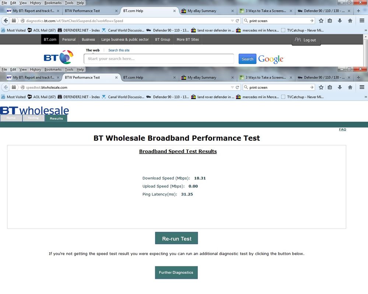The height and width of the screenshot is (294, 368).
Task: Open the Personal link in the BT.com navigation
Action: (x=69, y=39)
